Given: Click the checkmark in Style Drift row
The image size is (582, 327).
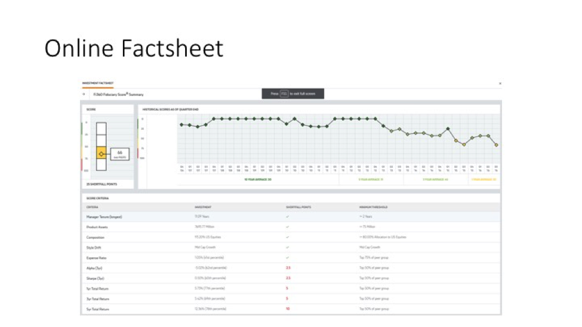Looking at the screenshot, I should (287, 247).
